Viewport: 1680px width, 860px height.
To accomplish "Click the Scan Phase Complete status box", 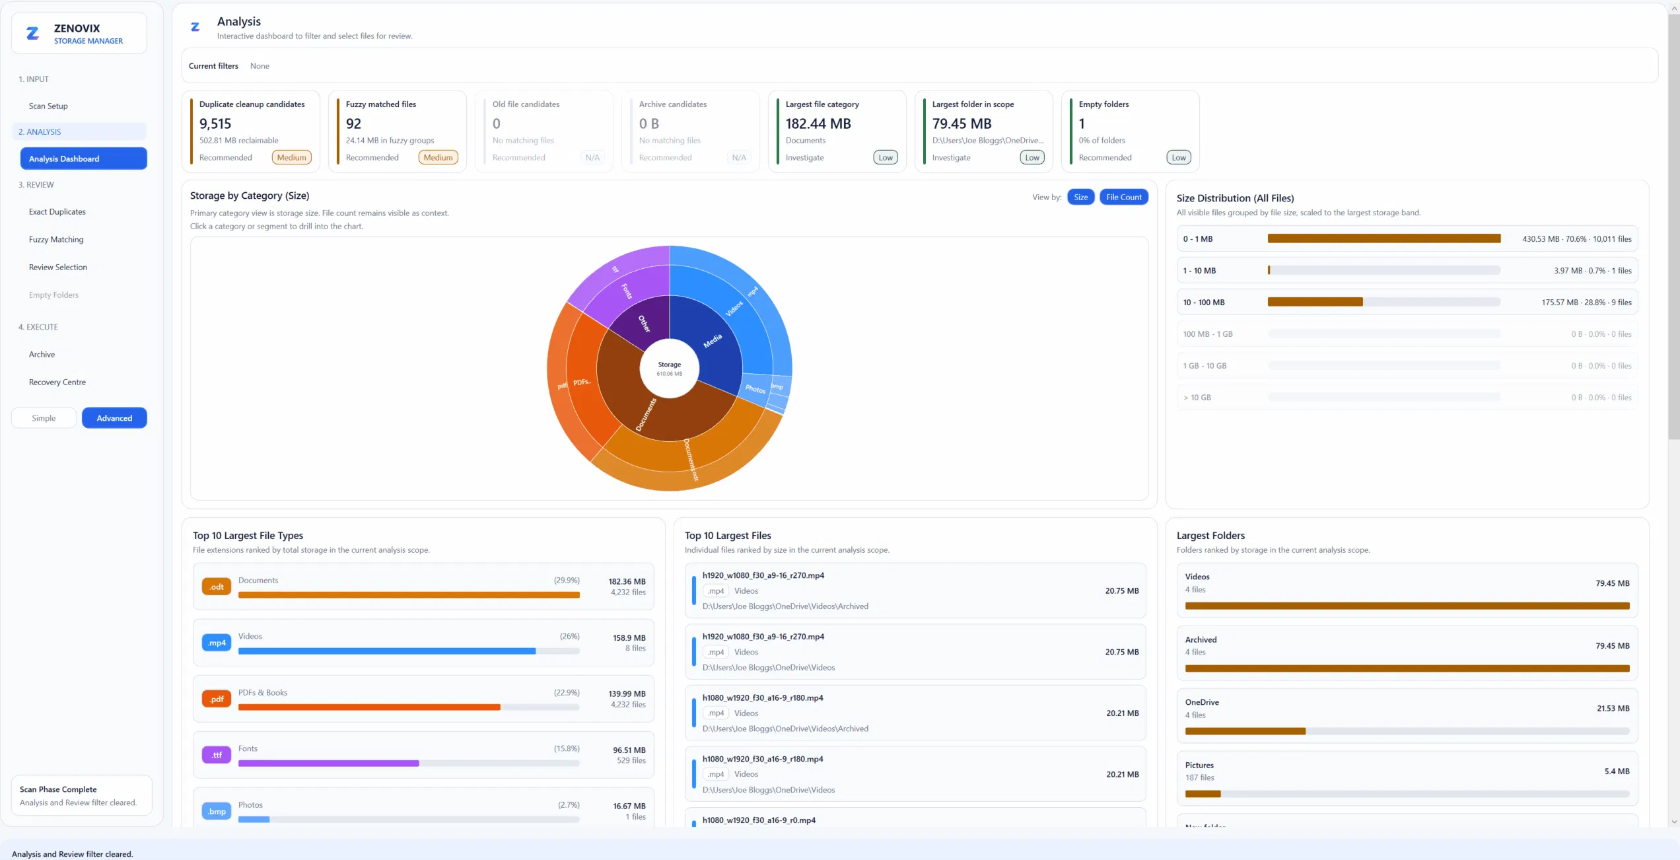I will pyautogui.click(x=82, y=795).
